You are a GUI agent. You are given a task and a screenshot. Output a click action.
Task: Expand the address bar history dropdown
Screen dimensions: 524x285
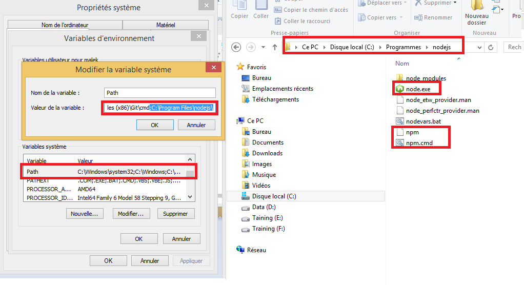[479, 48]
